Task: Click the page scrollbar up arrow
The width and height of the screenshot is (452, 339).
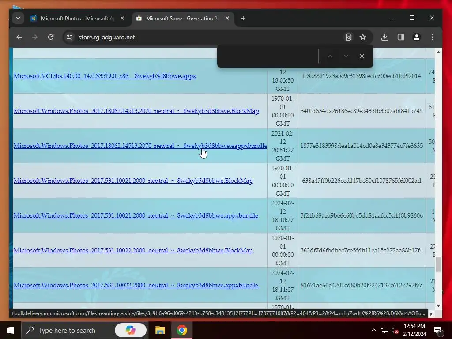Action: click(438, 52)
